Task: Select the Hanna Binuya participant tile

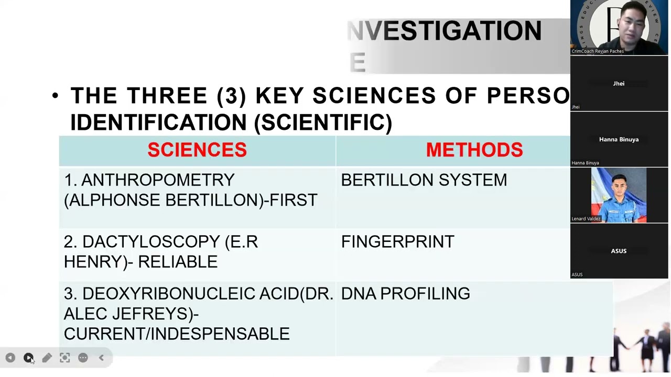Action: 619,139
